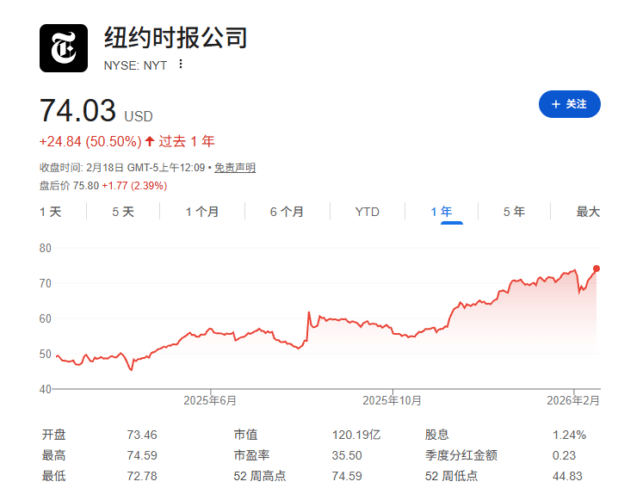Viewport: 618px width, 494px height.
Task: Click the 80 y-axis label
Action: point(46,248)
